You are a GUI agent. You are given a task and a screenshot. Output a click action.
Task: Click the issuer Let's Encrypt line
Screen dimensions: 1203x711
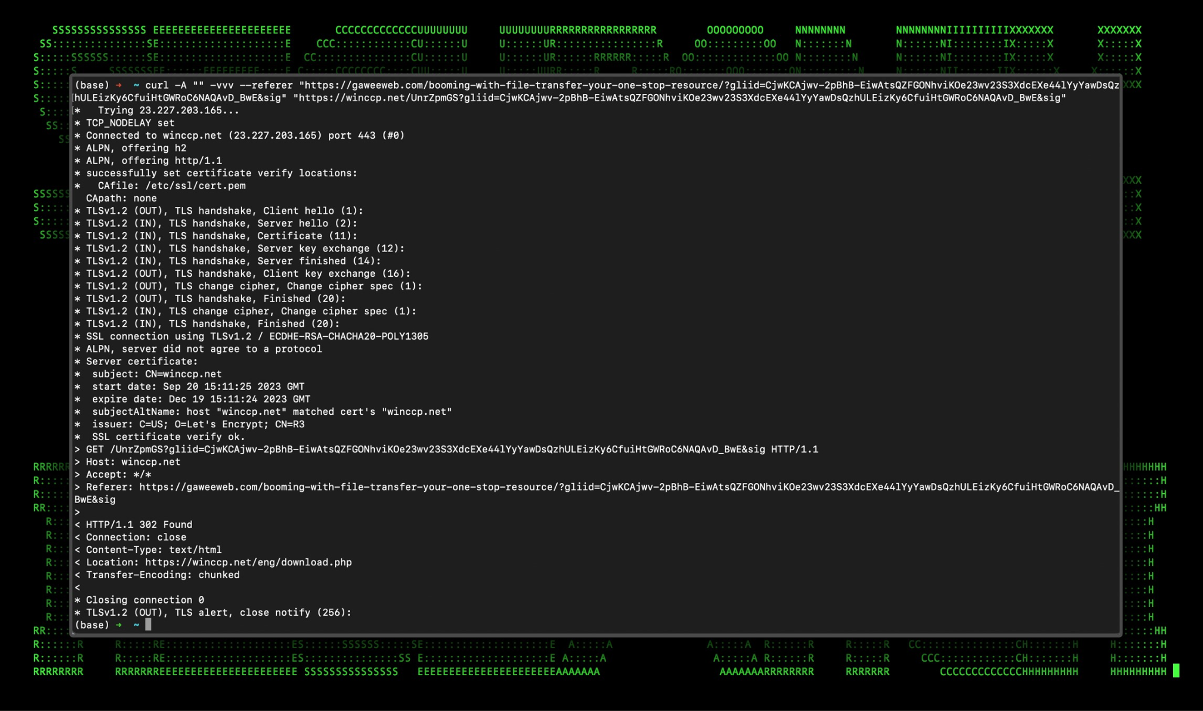tap(198, 424)
